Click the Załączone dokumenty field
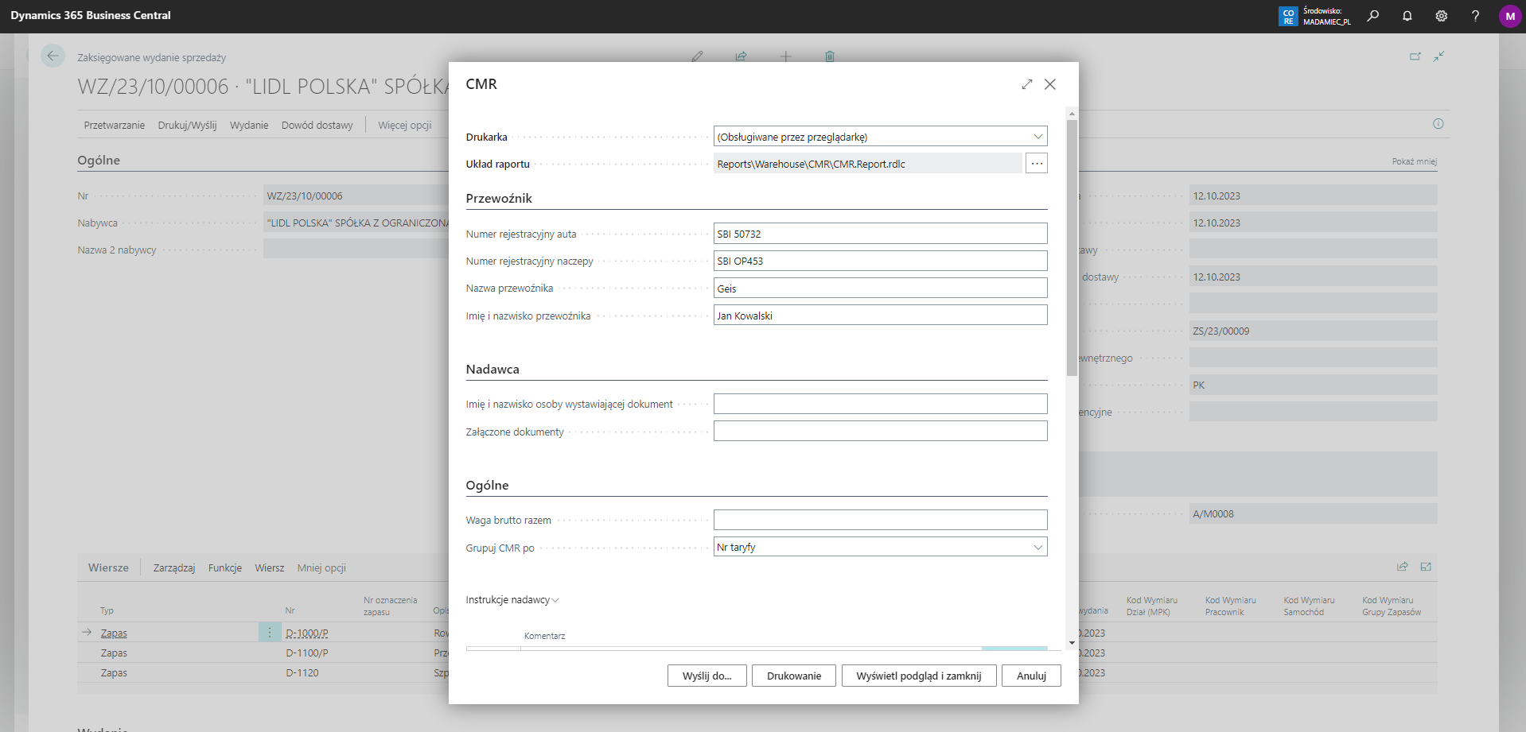The height and width of the screenshot is (732, 1526). pos(881,432)
